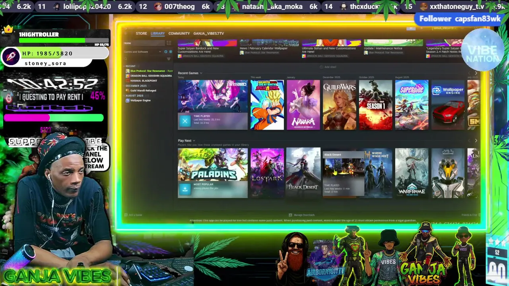Viewport: 509px width, 286px height.
Task: Open the STORE tab in Steam
Action: tap(141, 33)
